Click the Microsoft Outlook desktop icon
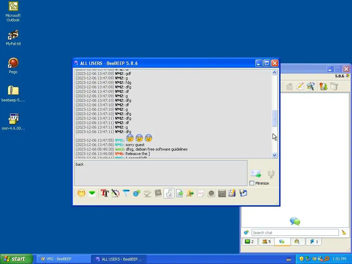This screenshot has width=352, height=264. 13,12
